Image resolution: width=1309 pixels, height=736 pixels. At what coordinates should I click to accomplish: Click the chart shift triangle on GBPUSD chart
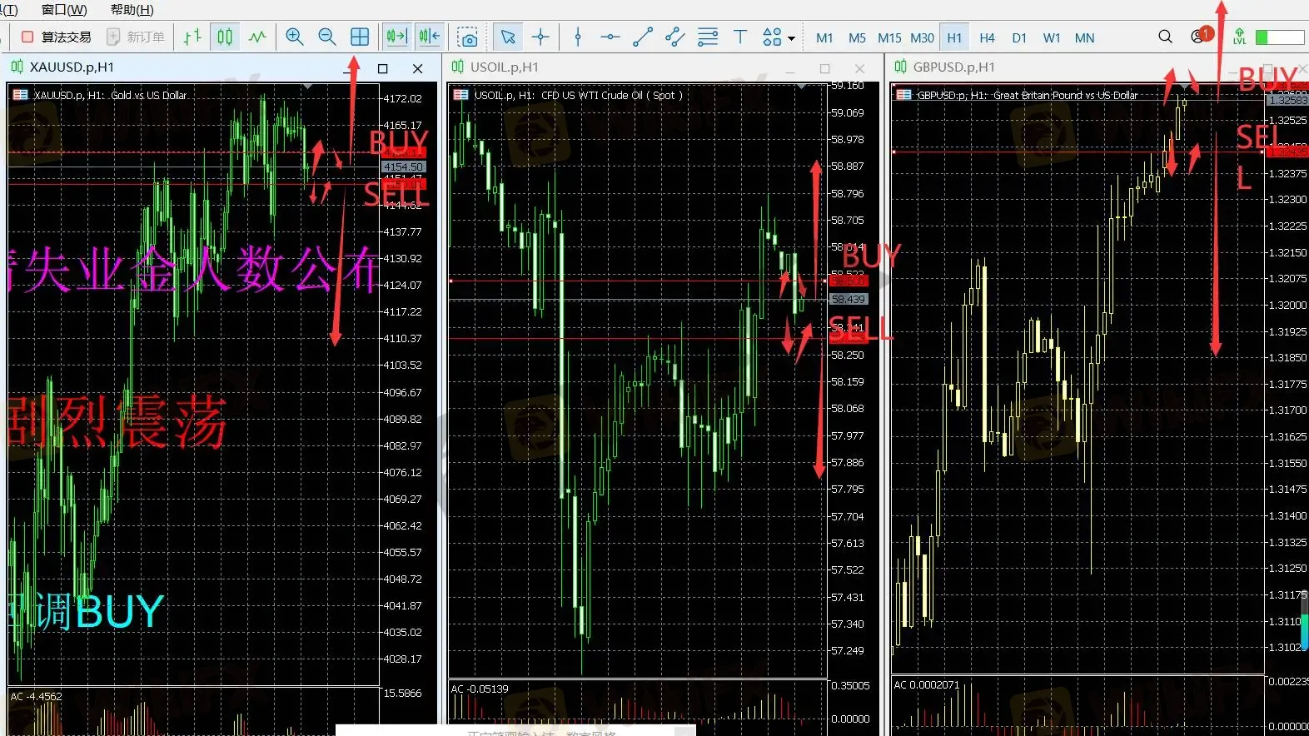click(1185, 87)
